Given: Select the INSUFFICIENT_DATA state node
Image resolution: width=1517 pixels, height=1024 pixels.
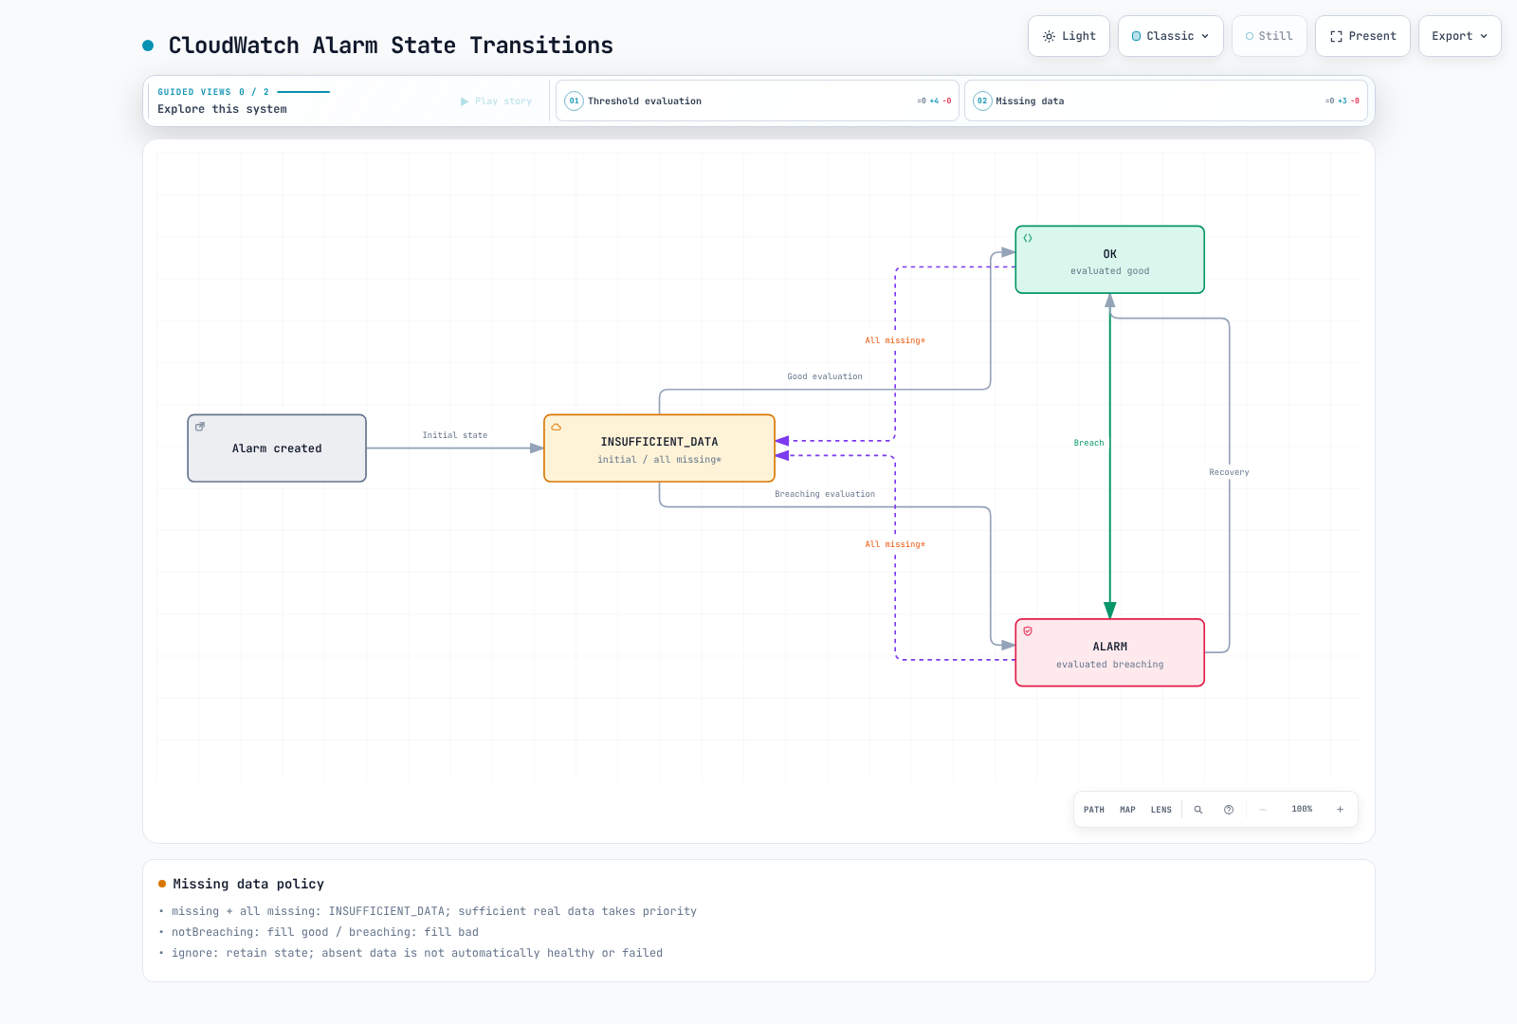Looking at the screenshot, I should click(x=659, y=448).
